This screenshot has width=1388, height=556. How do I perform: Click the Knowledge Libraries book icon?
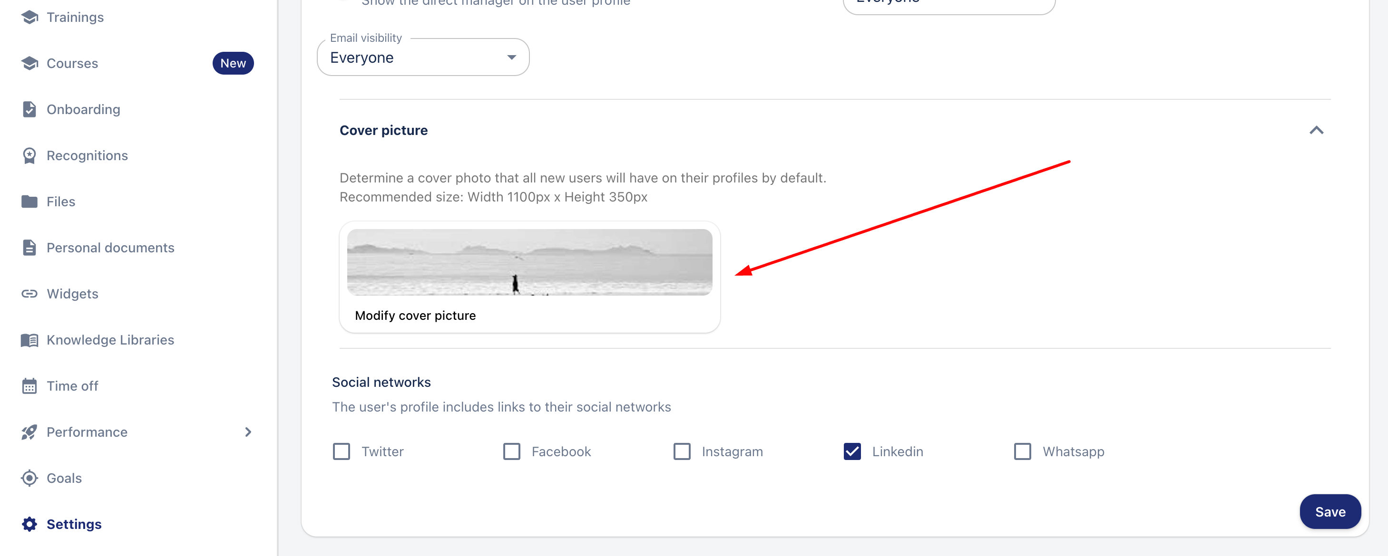(x=29, y=340)
